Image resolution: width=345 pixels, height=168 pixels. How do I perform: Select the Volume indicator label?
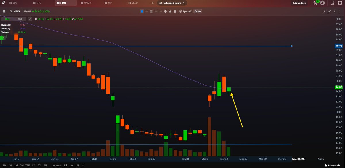(x=5, y=32)
